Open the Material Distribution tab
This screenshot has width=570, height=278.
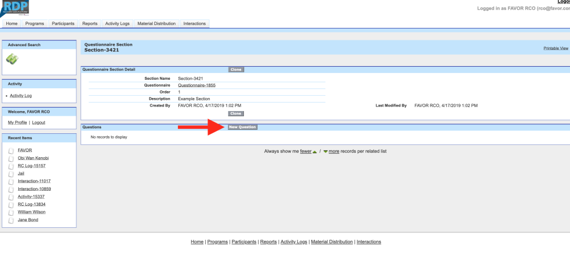point(157,23)
